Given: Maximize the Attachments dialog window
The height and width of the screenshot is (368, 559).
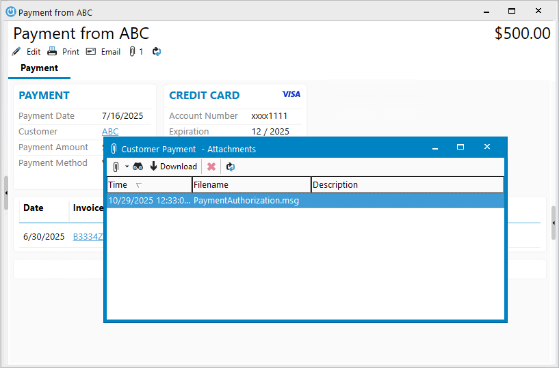Looking at the screenshot, I should (x=460, y=147).
